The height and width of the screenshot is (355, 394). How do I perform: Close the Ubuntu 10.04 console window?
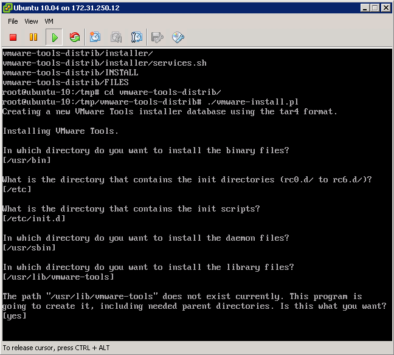385,8
